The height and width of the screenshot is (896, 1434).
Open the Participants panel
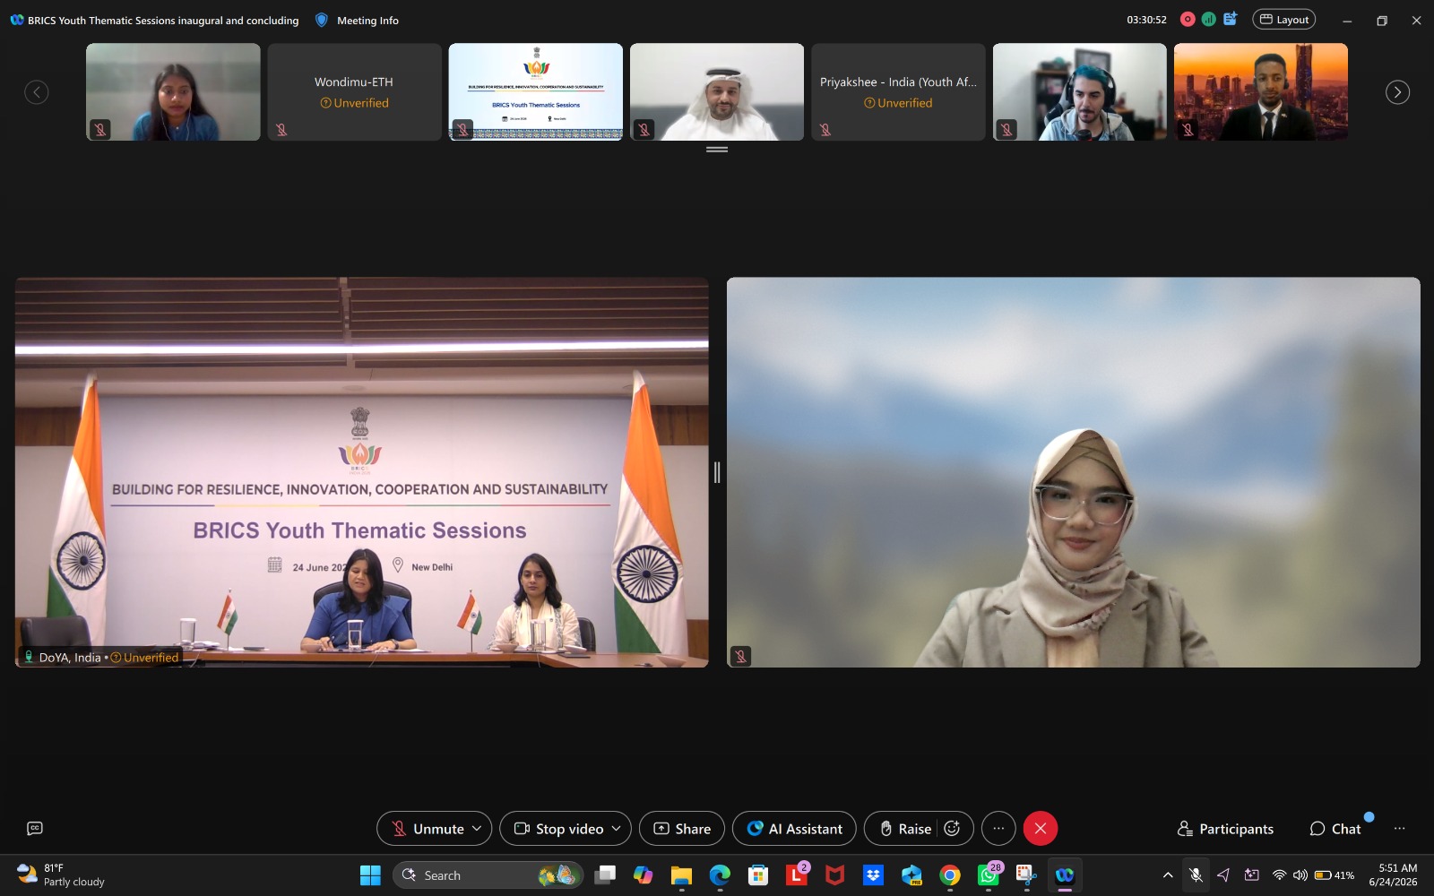(1225, 829)
